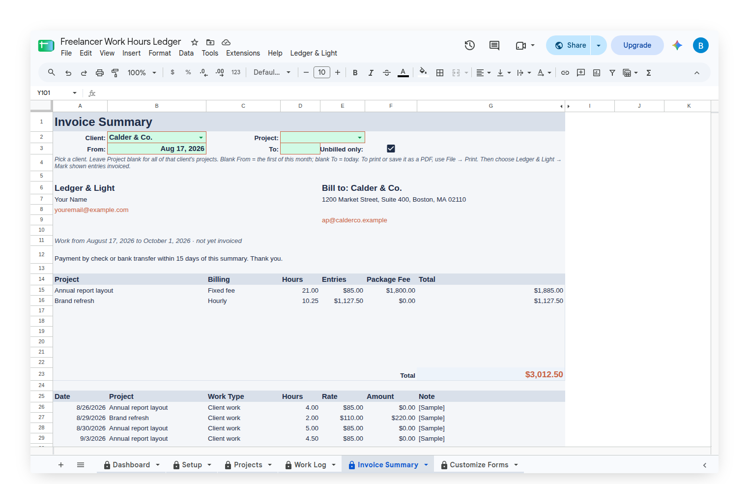Open the zoom level dropdown at 100%
The height and width of the screenshot is (484, 749).
[142, 73]
